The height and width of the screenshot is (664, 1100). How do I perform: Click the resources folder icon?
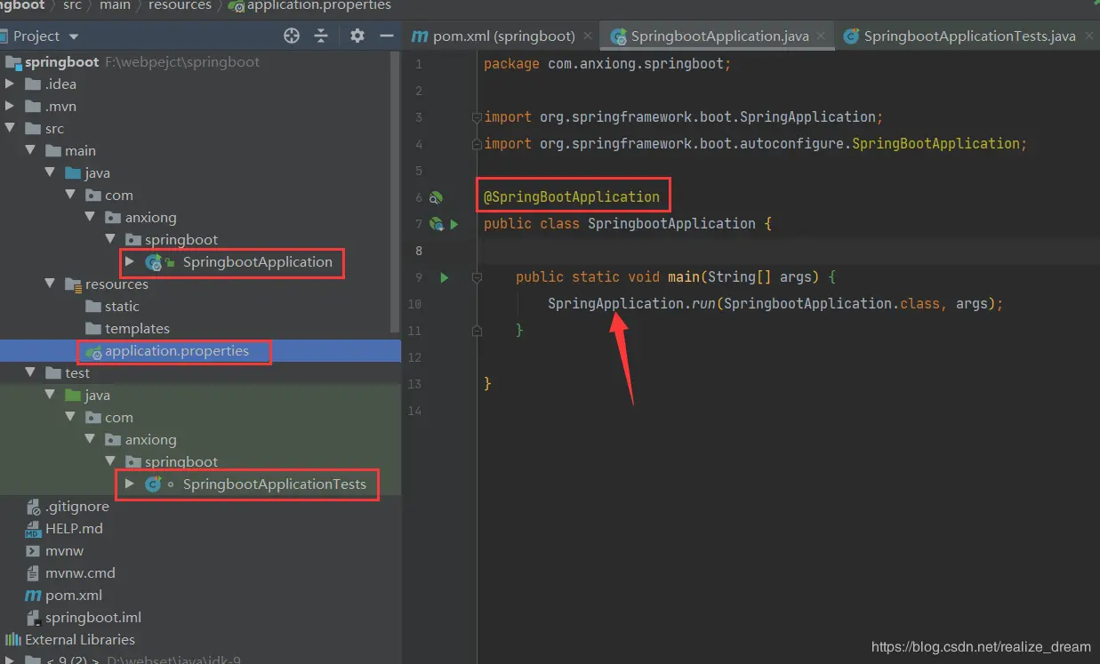click(x=73, y=284)
